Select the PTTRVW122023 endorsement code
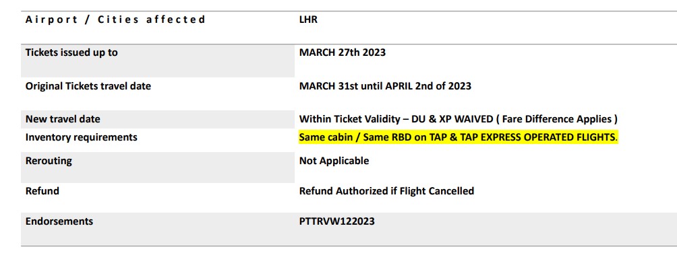The height and width of the screenshot is (255, 677). (336, 221)
